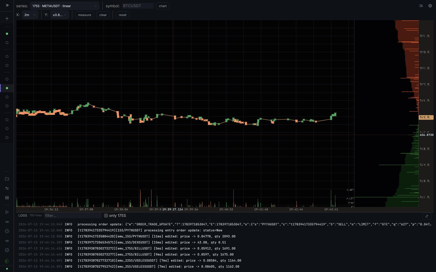The image size is (436, 272).
Task: Click the reset button
Action: coord(123,15)
